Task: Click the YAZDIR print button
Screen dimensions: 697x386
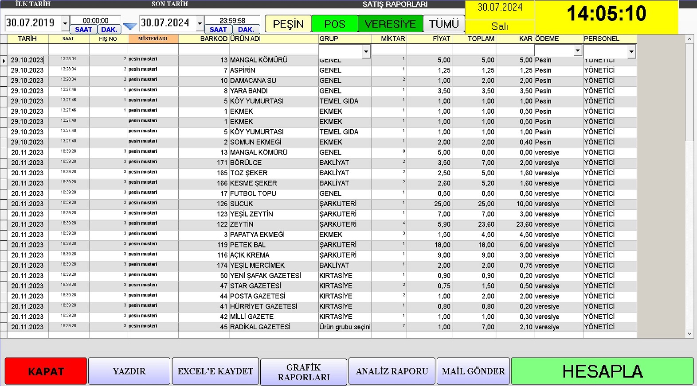Action: coord(129,371)
